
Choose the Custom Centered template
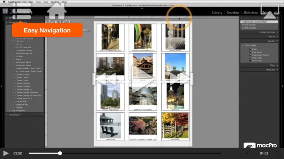point(23,86)
